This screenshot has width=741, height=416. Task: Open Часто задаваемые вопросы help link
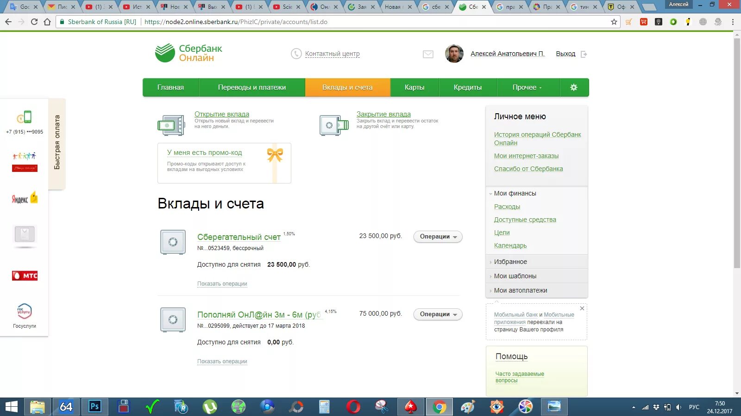point(520,377)
